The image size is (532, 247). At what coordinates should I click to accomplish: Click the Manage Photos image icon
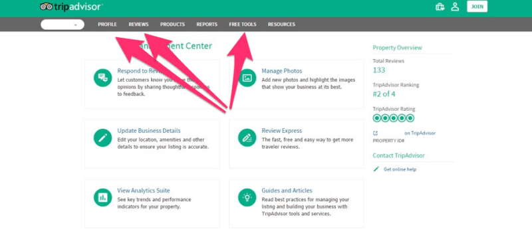pos(247,78)
